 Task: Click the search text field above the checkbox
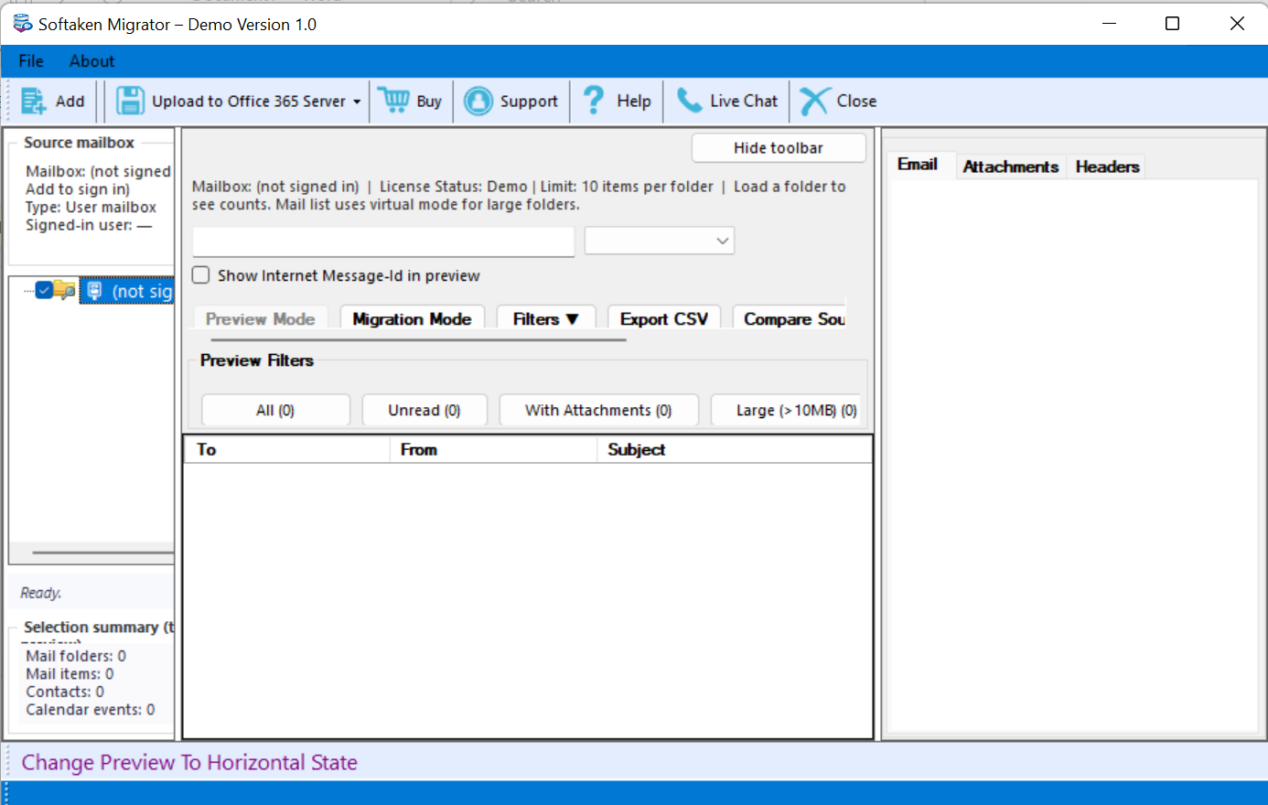(x=383, y=241)
